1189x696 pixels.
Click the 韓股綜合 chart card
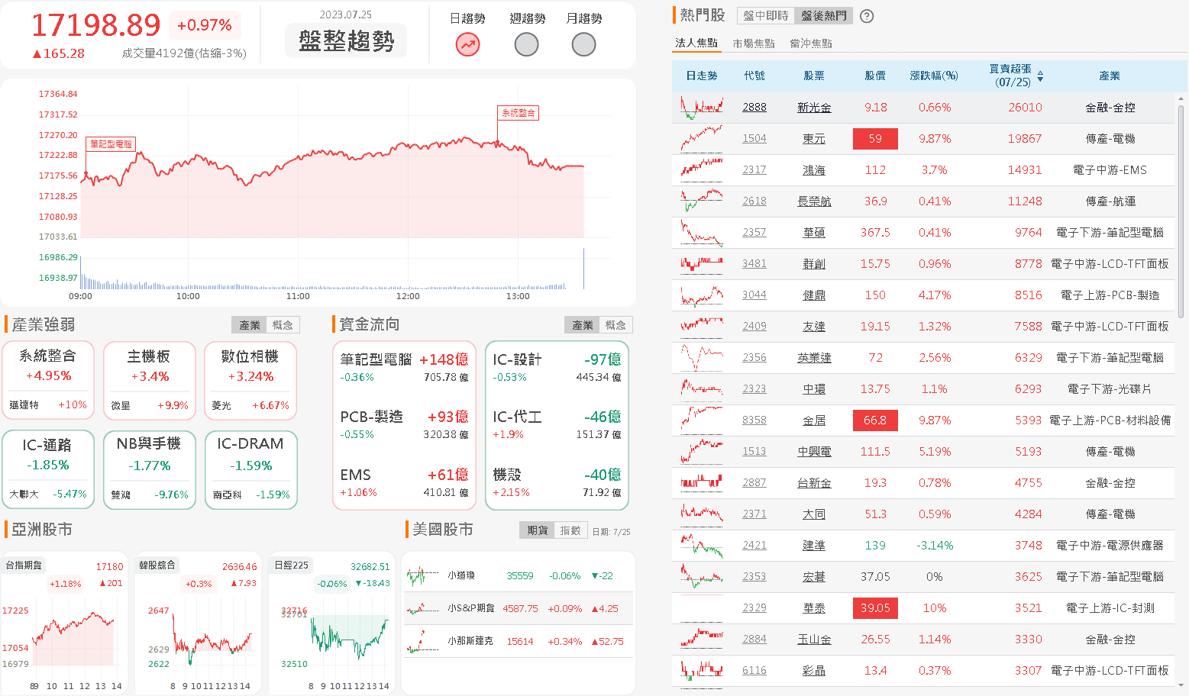tap(198, 623)
